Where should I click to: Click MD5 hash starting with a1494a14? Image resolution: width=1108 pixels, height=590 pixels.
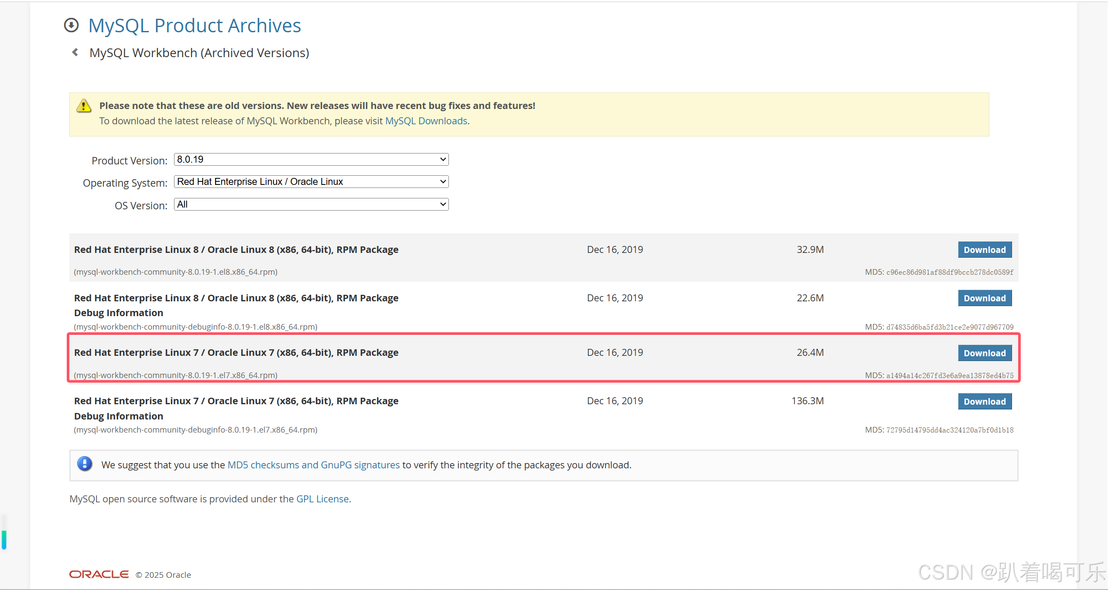[950, 375]
